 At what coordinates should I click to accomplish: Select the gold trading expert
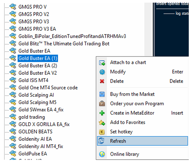click(x=32, y=117)
